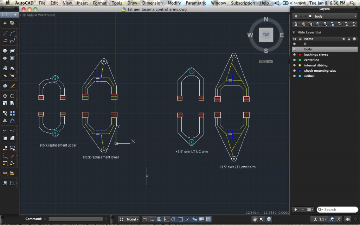Select the Rotate tool
360x225 pixels.
click(12, 96)
